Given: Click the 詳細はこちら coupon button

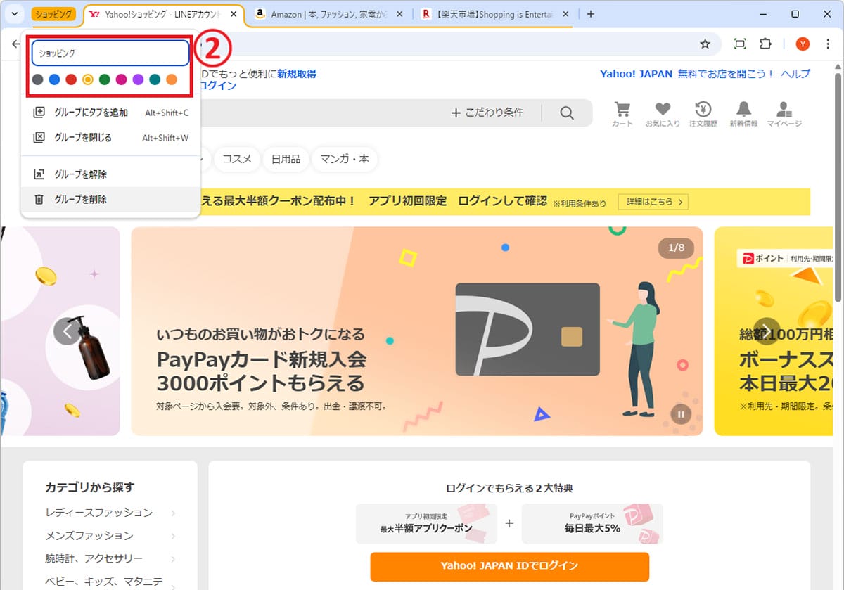Looking at the screenshot, I should 652,202.
